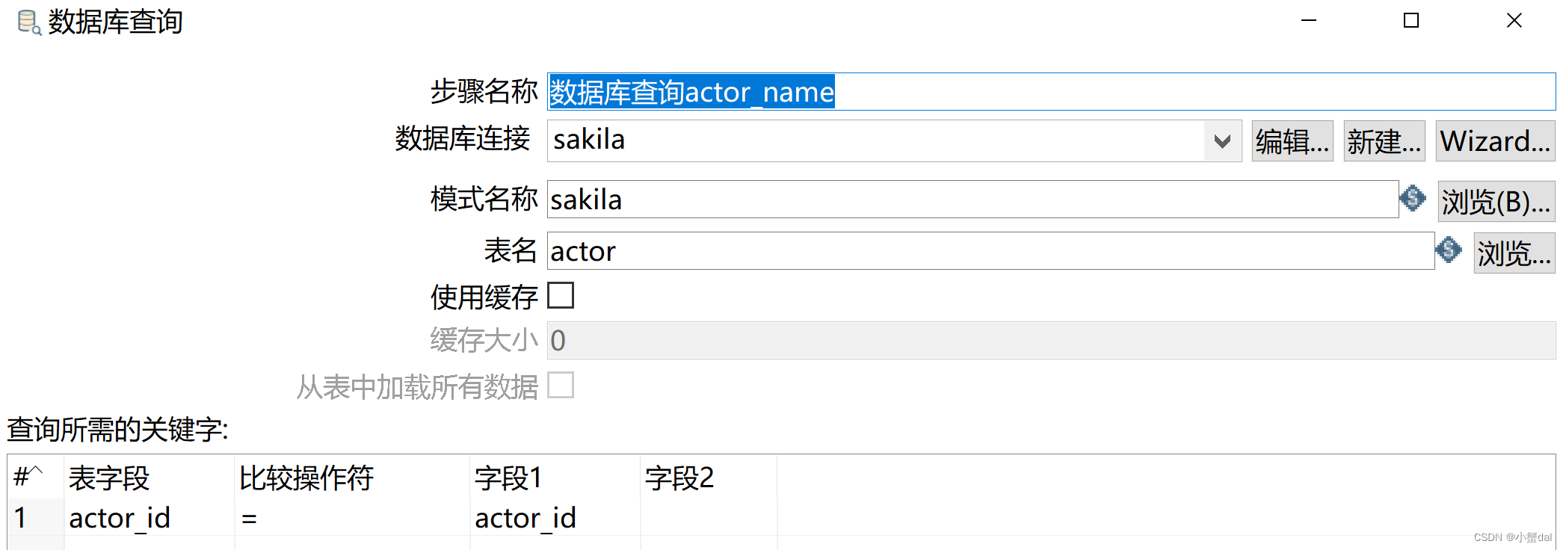
Task: Click 浏览... to browse tables
Action: [1514, 253]
